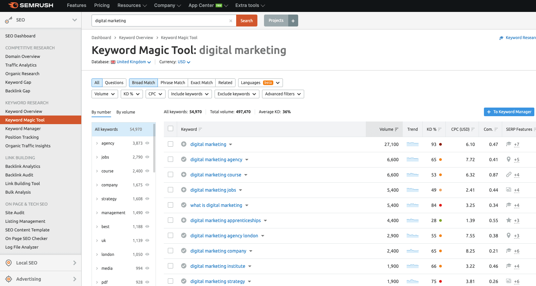This screenshot has width=536, height=286.
Task: Sort by CPC (USD) column header
Action: pos(463,129)
